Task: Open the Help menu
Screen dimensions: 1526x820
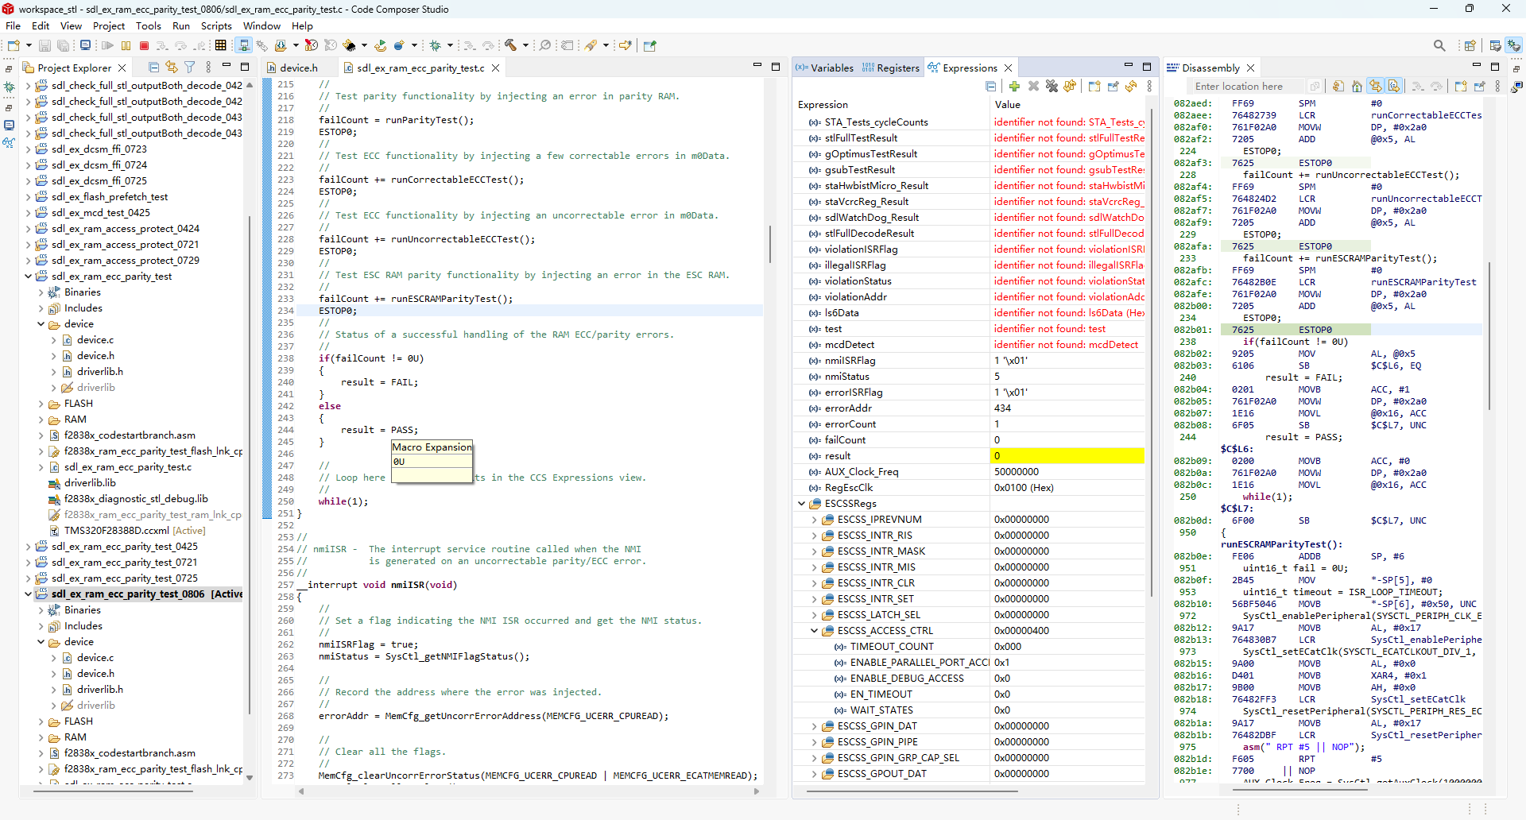Action: [x=302, y=25]
